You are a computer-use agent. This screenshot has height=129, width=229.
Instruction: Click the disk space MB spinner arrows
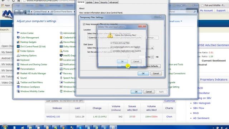coord(152,57)
